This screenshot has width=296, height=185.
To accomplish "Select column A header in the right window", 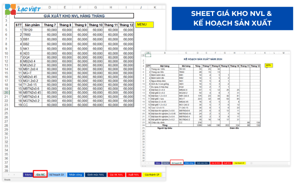I will (148, 53).
